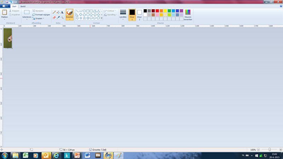The image size is (283, 159).
Task: Expand the Kwasten brushes dropdown
Action: click(x=70, y=19)
